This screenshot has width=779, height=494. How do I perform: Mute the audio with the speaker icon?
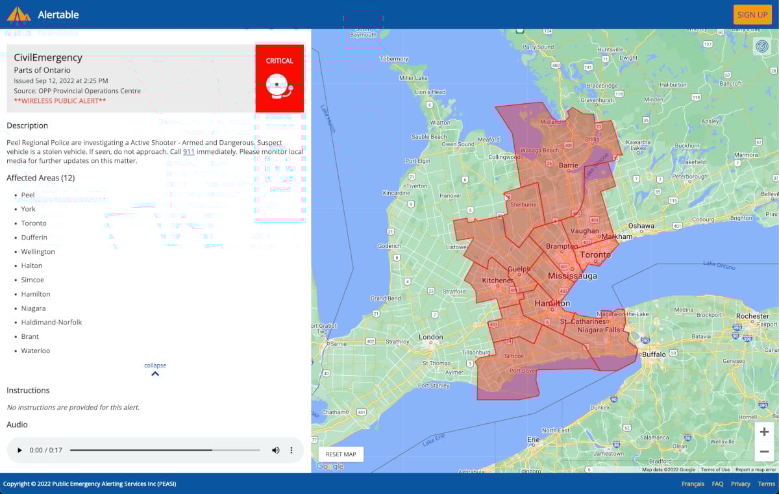click(x=275, y=450)
